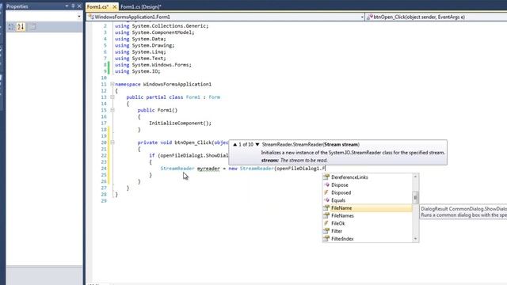507x285 pixels.
Task: Click the using System.Linq; line
Action: coord(140,52)
